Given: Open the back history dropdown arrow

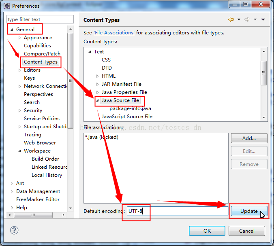Looking at the screenshot, I should click(239, 19).
